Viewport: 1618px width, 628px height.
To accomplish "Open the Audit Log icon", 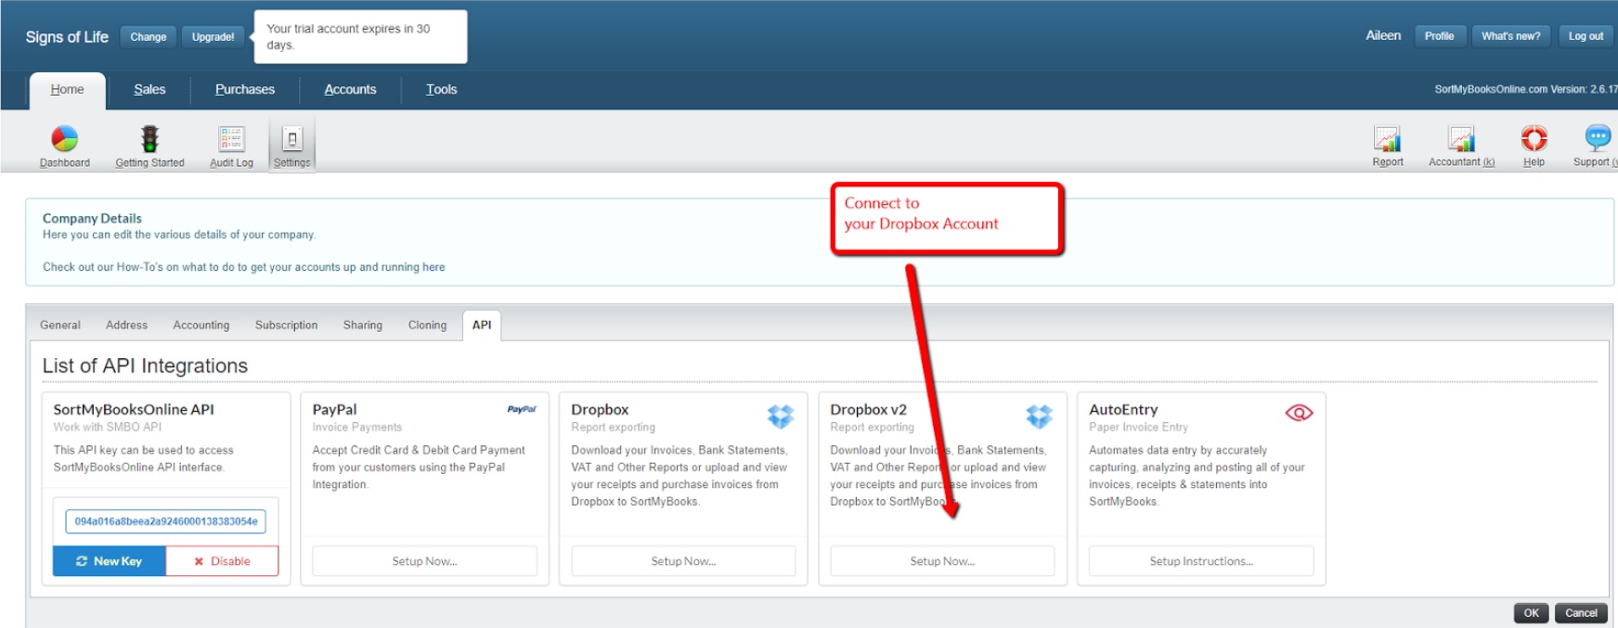I will click(x=231, y=139).
